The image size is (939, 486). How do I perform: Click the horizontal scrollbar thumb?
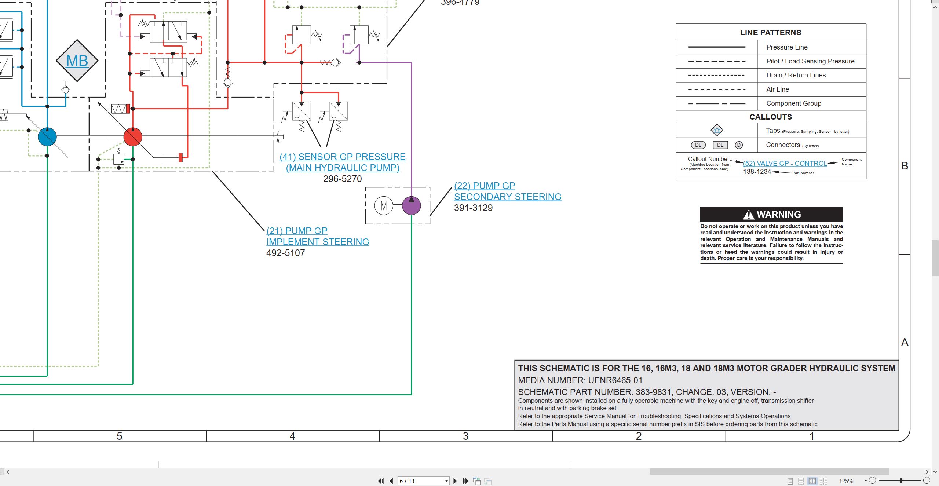770,472
